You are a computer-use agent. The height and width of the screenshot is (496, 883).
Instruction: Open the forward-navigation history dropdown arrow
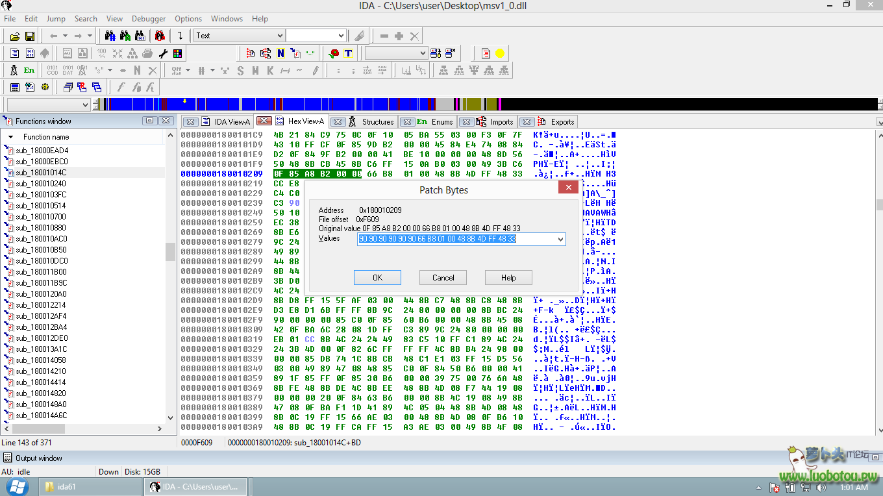90,36
